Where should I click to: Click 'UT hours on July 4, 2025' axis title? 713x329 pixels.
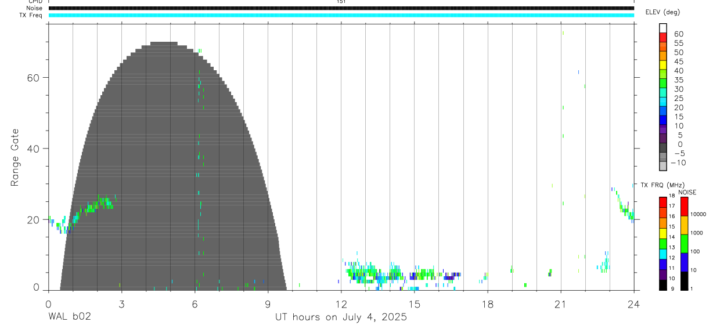[341, 317]
